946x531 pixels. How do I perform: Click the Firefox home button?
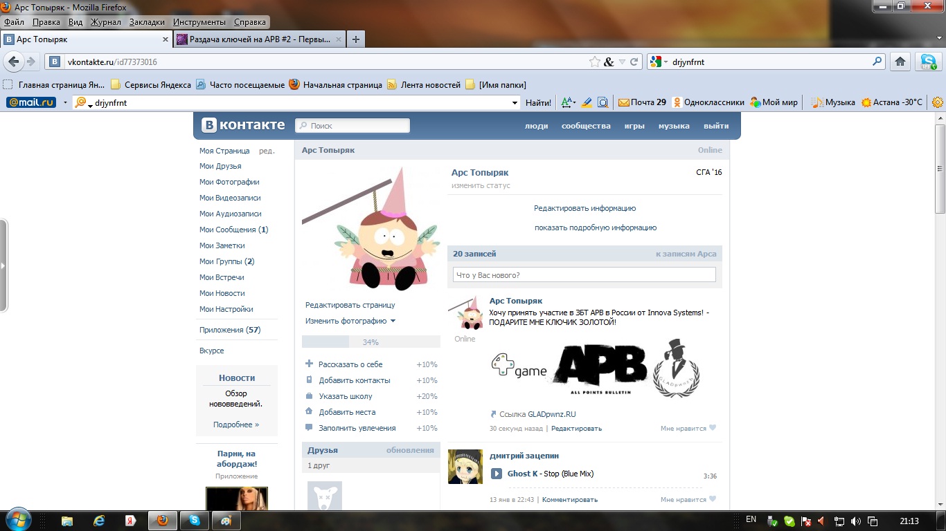[900, 62]
